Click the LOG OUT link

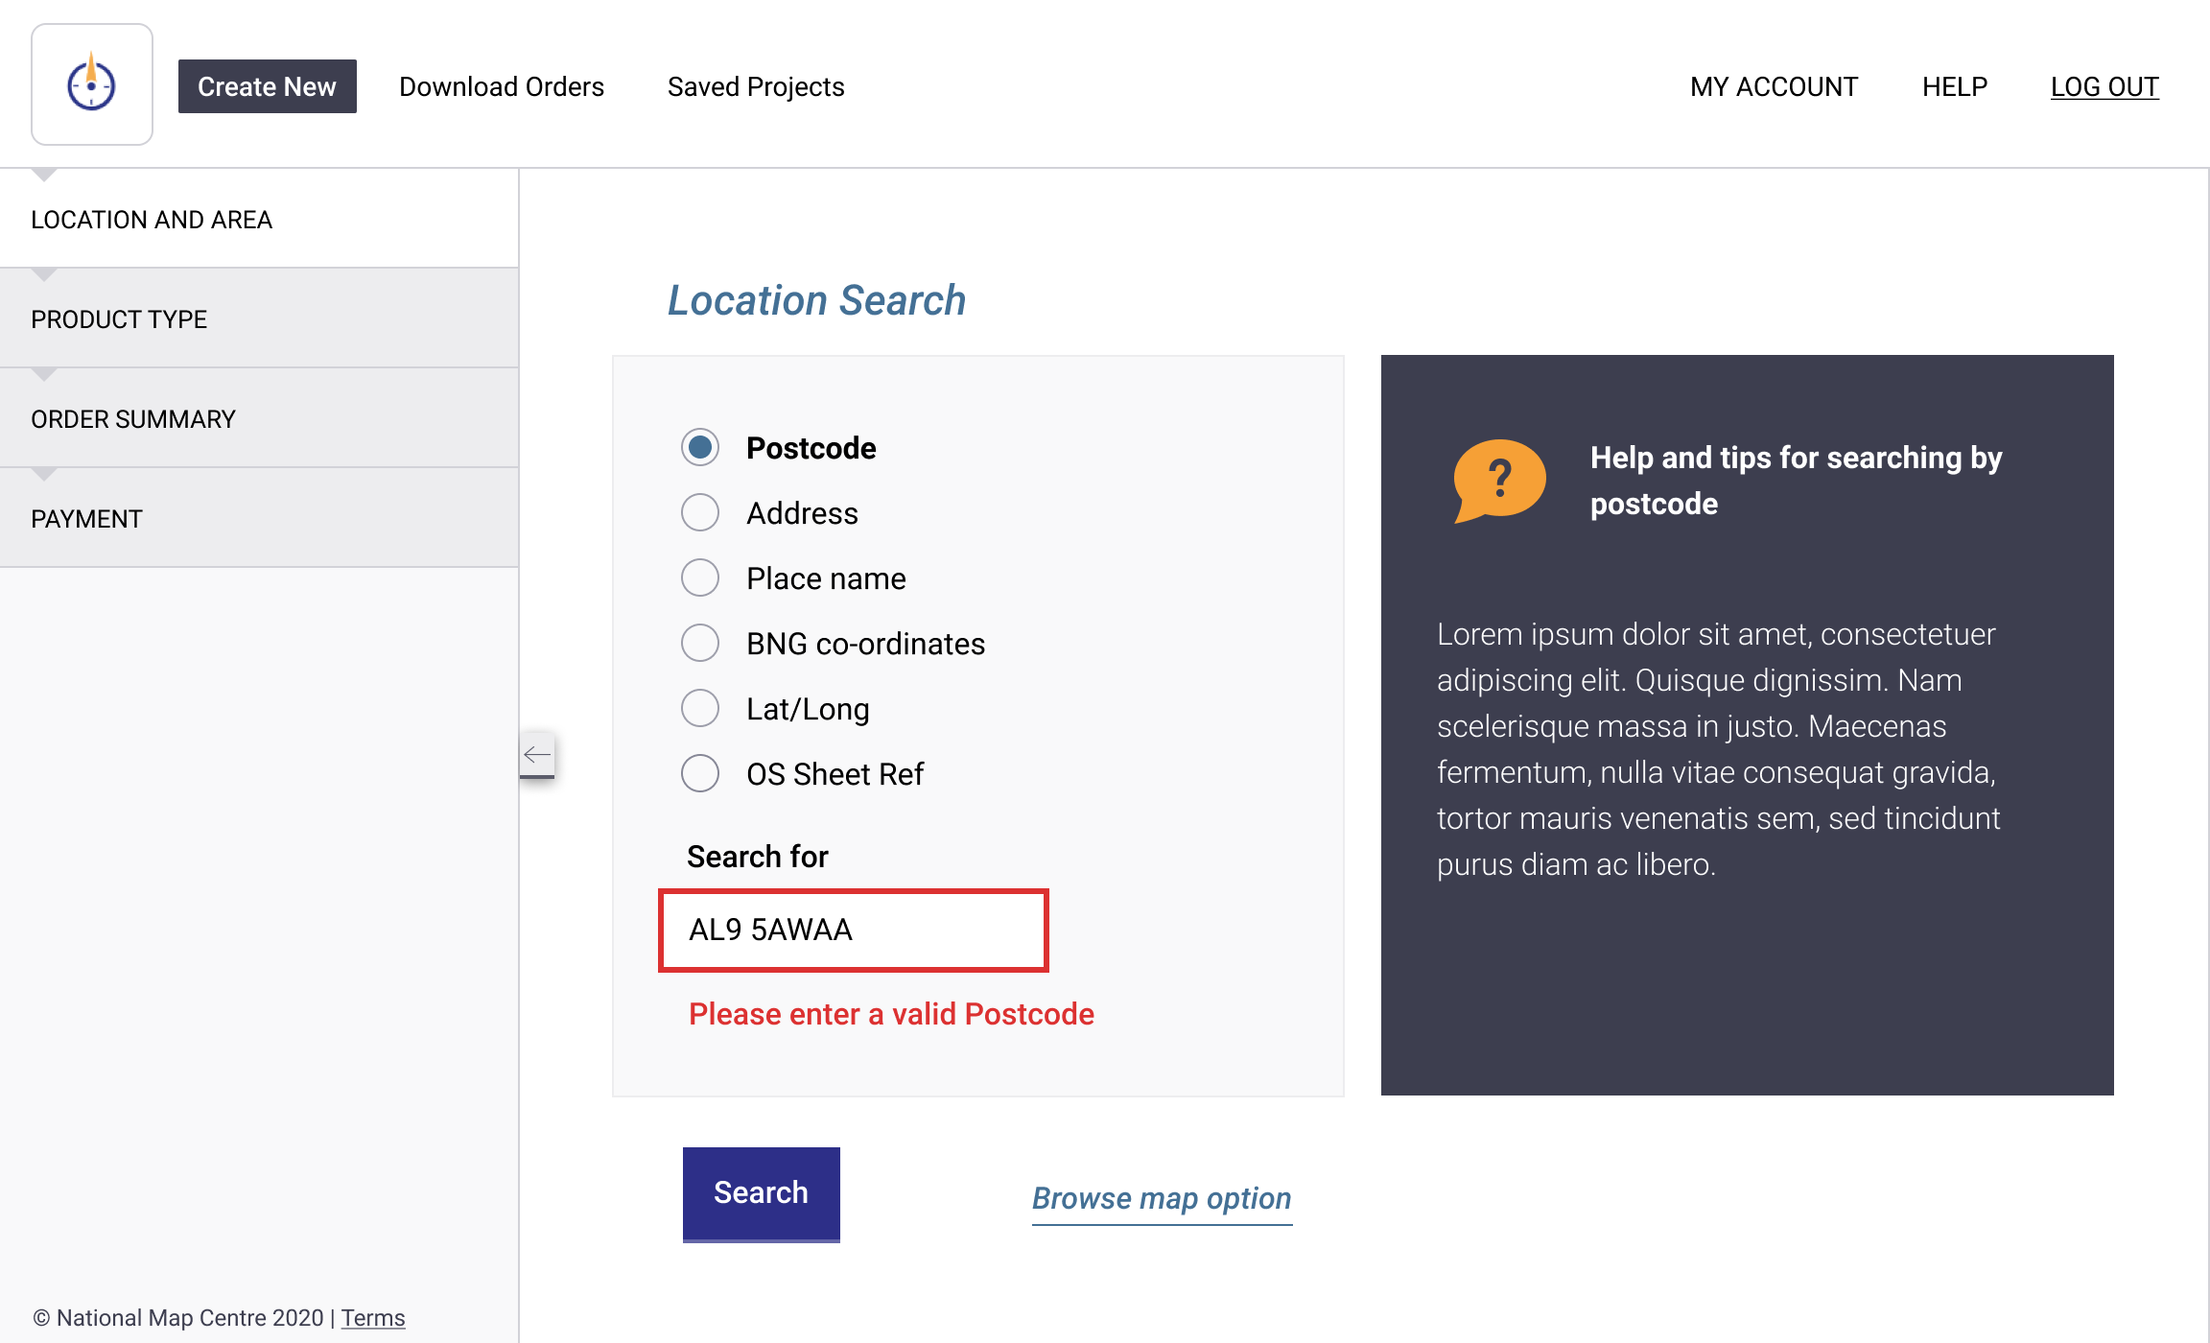pos(2104,86)
